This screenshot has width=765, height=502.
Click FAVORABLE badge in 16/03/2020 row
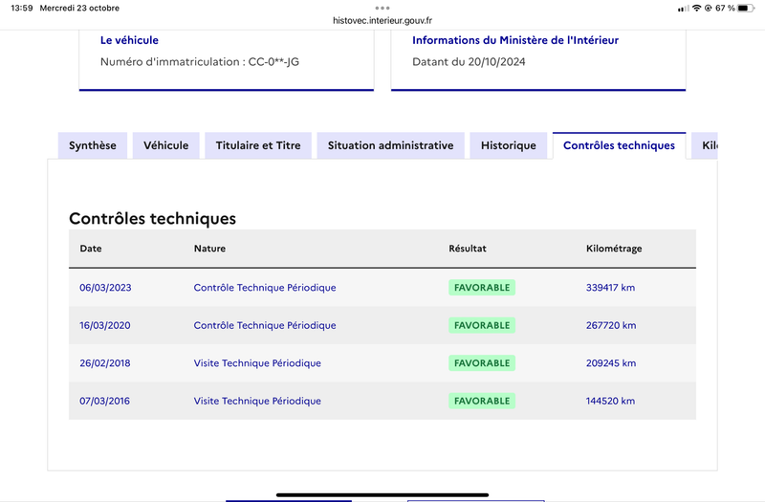coord(482,325)
